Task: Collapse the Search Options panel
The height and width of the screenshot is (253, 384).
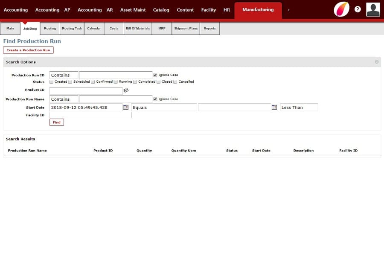Action: coord(377,62)
